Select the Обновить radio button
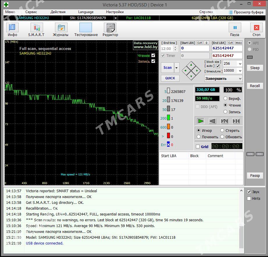Screen dimensions: 268x257 click(x=222, y=136)
